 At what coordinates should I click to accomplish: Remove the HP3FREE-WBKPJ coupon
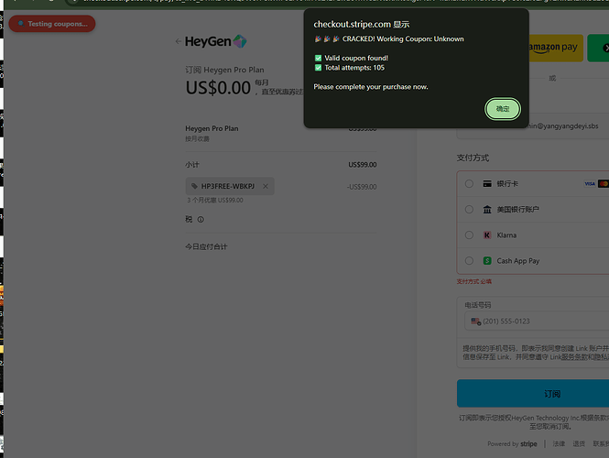click(266, 187)
